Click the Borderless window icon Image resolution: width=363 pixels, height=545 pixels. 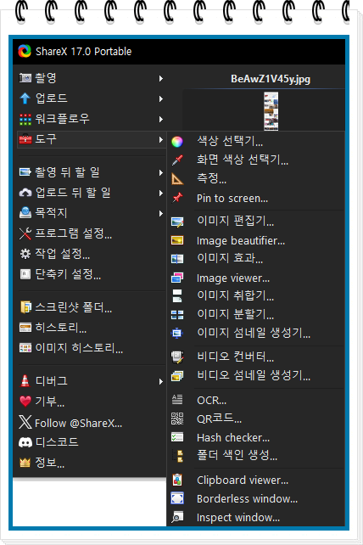[x=177, y=498]
